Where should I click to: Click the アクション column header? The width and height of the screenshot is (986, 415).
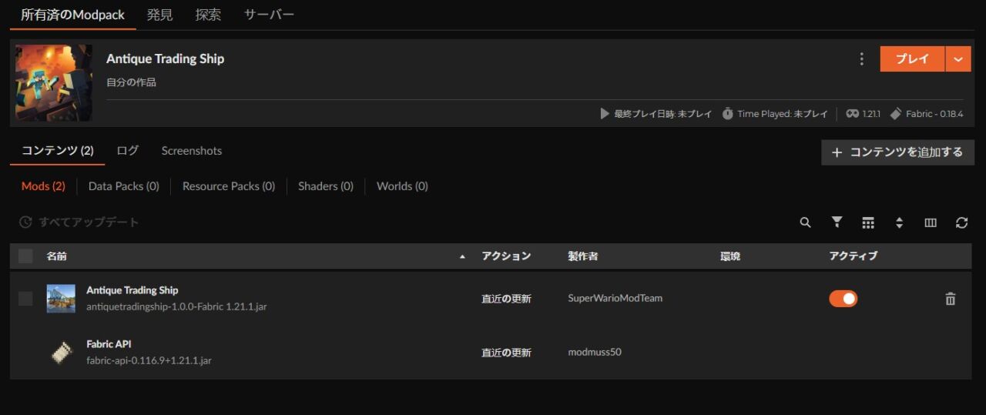coord(506,256)
